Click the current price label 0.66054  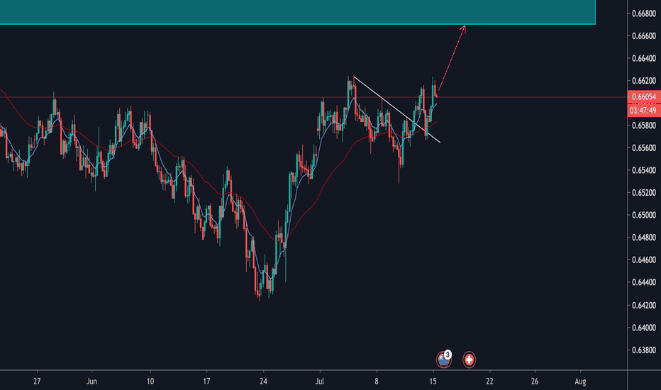(644, 97)
